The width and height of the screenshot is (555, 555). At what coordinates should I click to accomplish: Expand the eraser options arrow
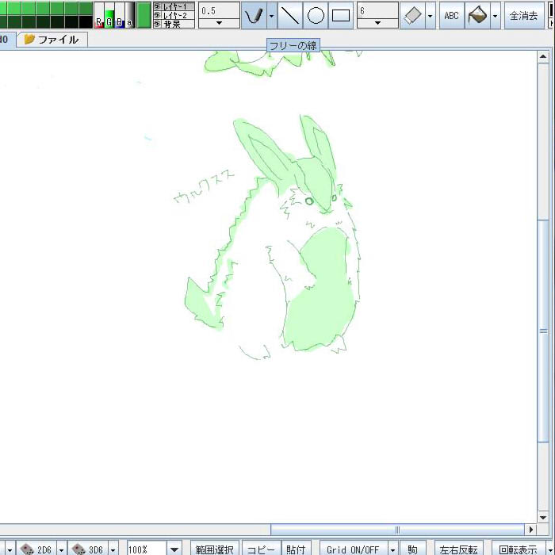pyautogui.click(x=430, y=16)
